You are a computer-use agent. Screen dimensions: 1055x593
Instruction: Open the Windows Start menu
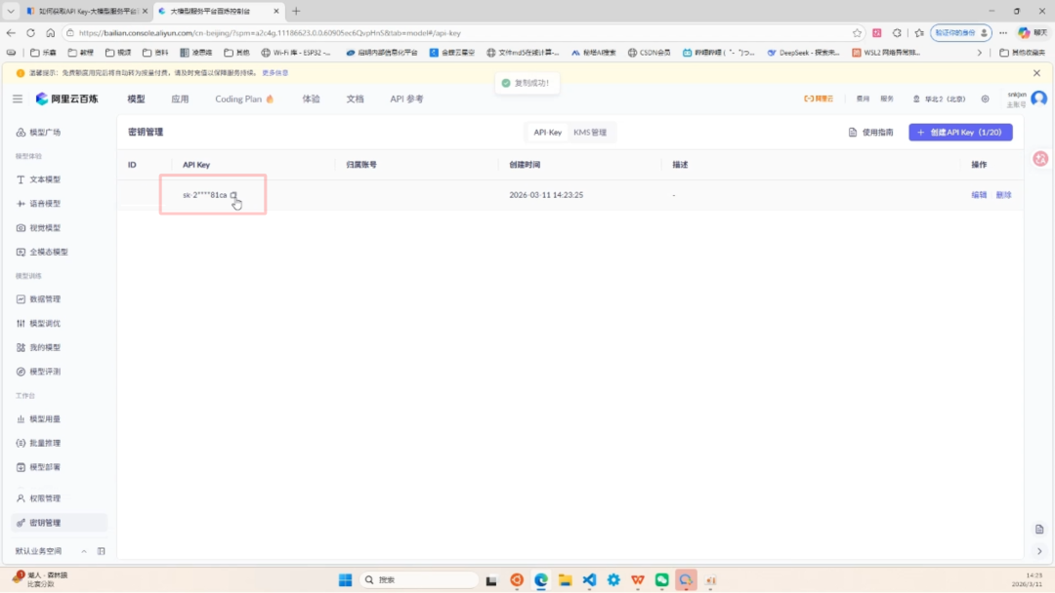(345, 579)
